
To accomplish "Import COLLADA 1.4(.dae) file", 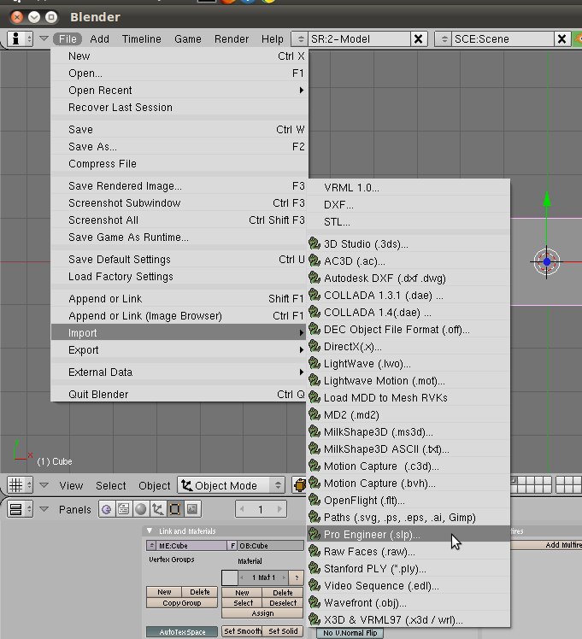I will click(x=409, y=312).
